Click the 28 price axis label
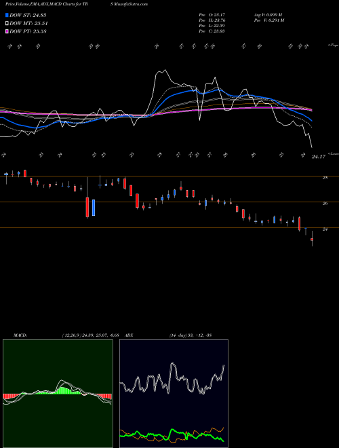The width and height of the screenshot is (339, 448). pyautogui.click(x=325, y=178)
